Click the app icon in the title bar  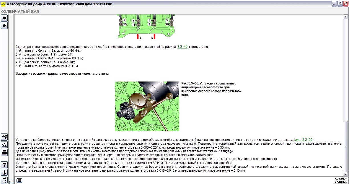[x=3, y=4]
